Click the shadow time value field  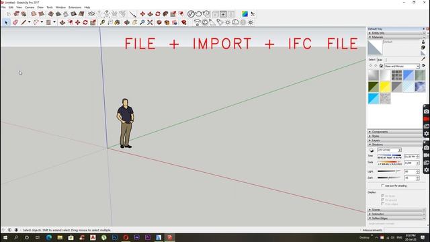pyautogui.click(x=410, y=157)
